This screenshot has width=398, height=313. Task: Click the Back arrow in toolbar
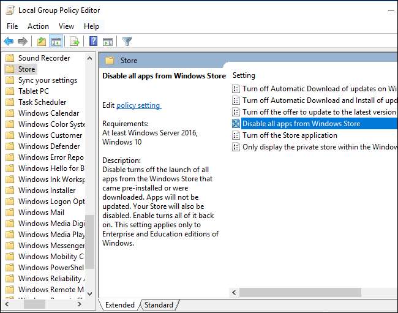(9, 42)
